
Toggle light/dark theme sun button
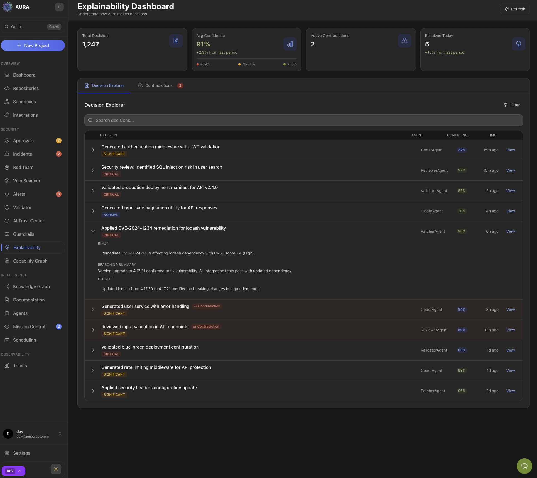coord(56,469)
